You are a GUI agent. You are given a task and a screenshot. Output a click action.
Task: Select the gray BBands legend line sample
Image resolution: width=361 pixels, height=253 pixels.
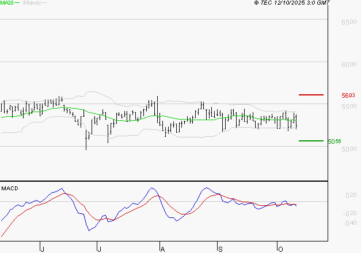(x=44, y=3)
